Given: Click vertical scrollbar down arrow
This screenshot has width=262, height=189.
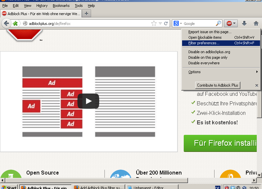Looking at the screenshot, I should coord(259,175).
